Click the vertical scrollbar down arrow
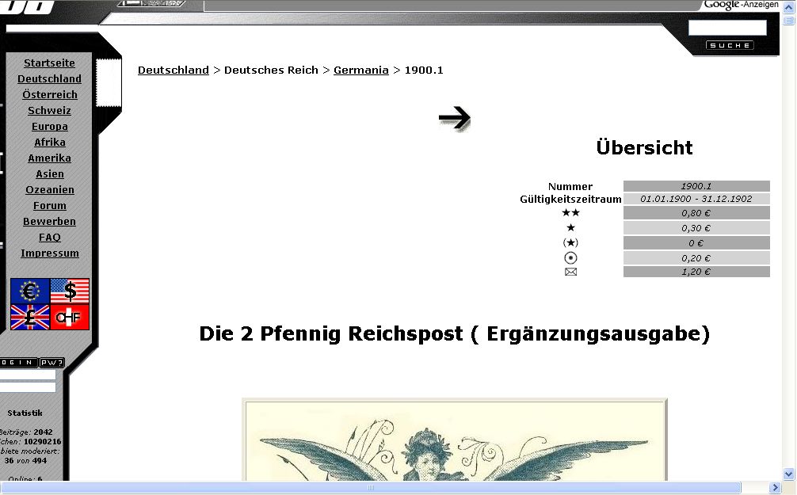 coord(788,474)
